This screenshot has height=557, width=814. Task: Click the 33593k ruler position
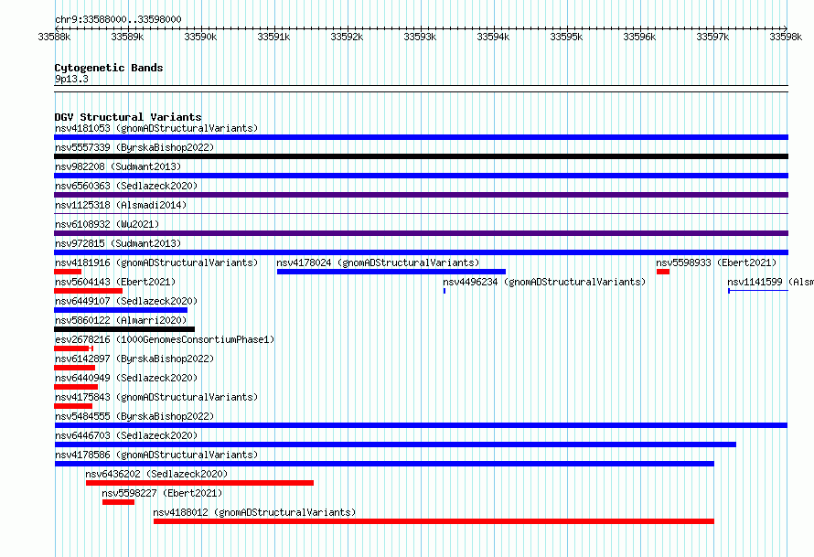click(x=420, y=37)
